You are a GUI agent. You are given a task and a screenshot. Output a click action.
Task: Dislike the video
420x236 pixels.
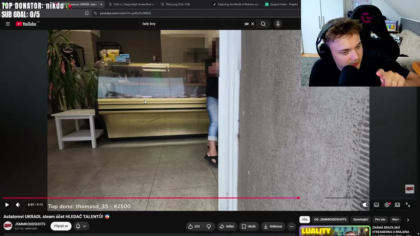coord(209,226)
